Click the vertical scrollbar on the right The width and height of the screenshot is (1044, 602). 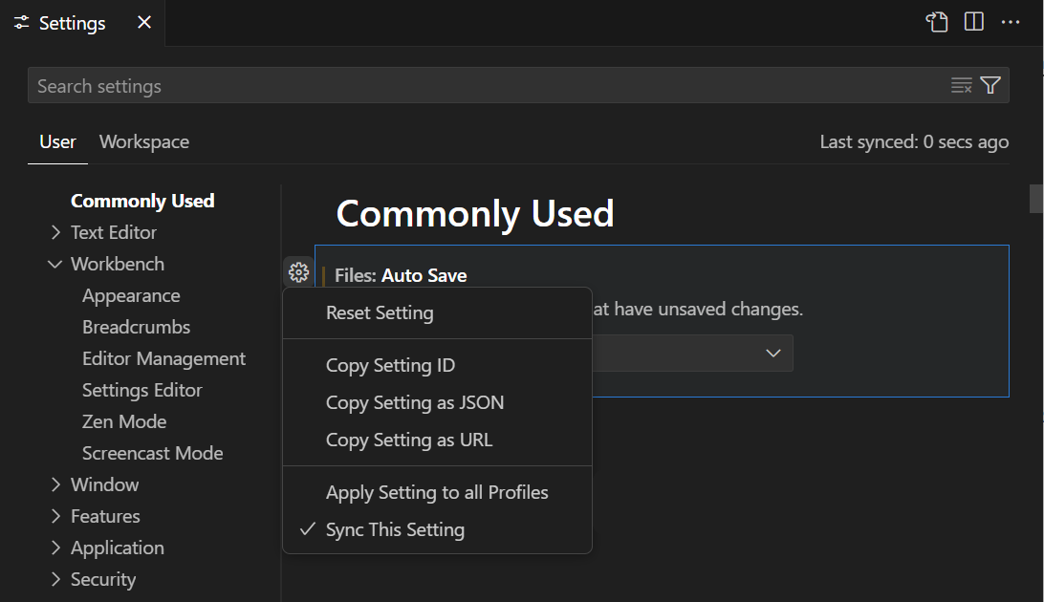pyautogui.click(x=1035, y=199)
